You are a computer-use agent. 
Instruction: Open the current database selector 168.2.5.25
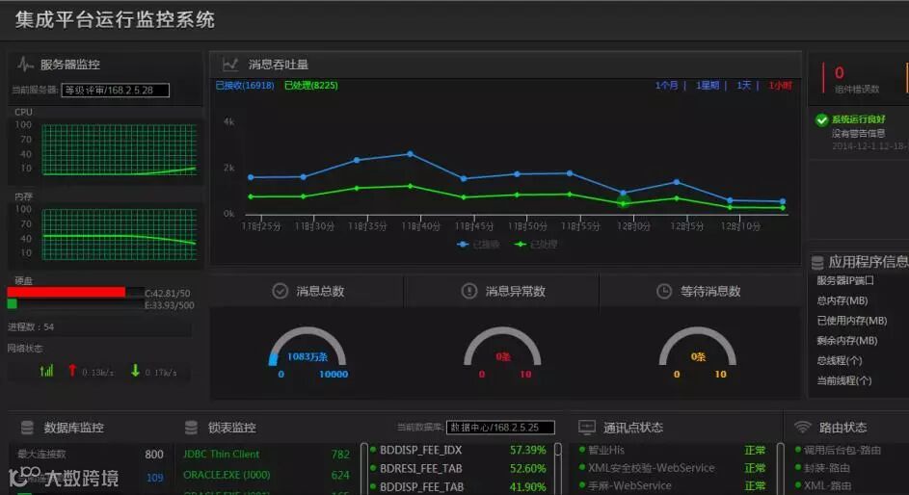(500, 428)
